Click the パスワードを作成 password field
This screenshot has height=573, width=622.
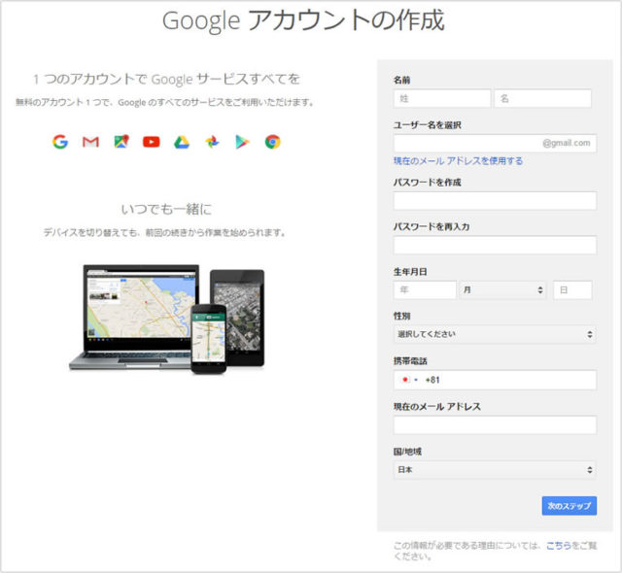[x=495, y=200]
